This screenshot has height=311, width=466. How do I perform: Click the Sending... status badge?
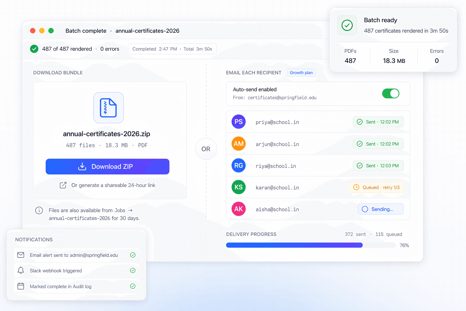381,209
